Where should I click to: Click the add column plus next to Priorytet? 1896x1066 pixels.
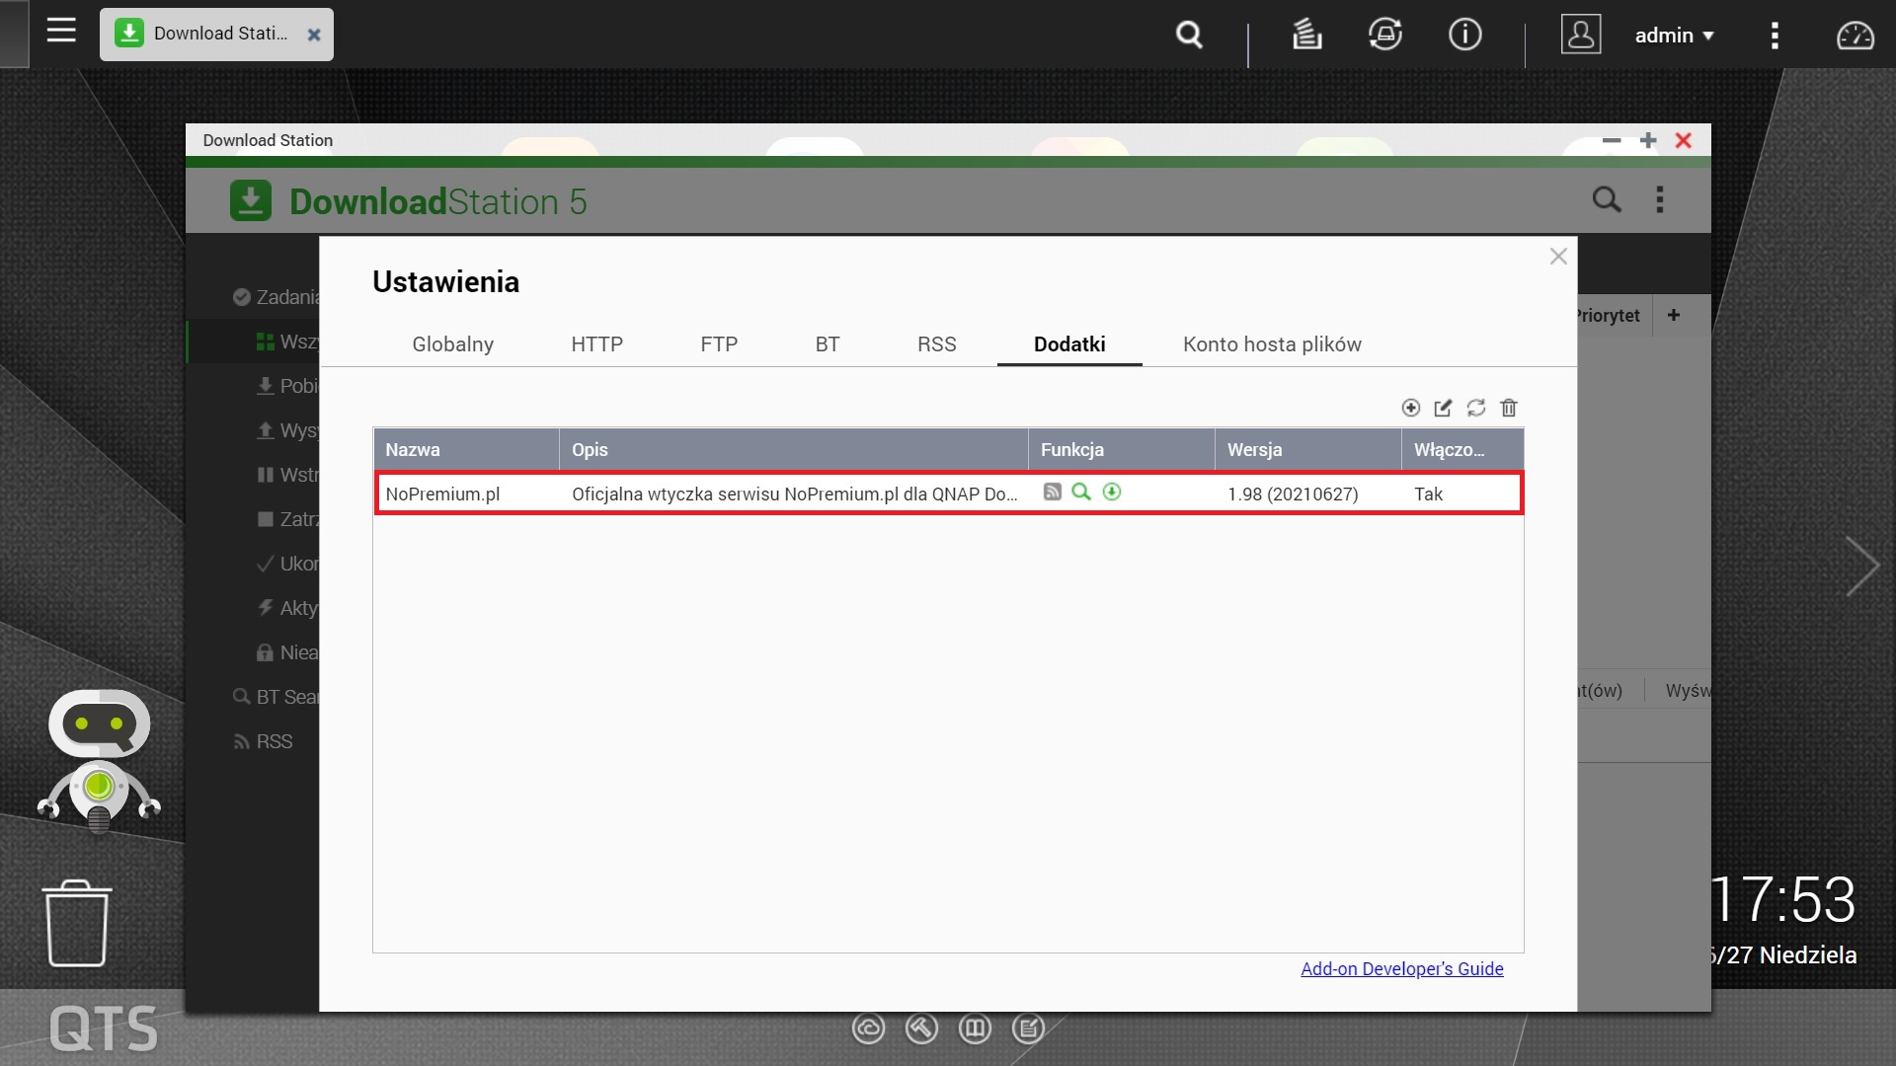tap(1674, 316)
